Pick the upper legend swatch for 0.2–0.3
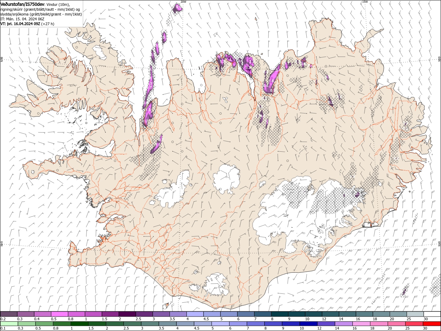This screenshot has width=441, height=331. click(x=9, y=314)
